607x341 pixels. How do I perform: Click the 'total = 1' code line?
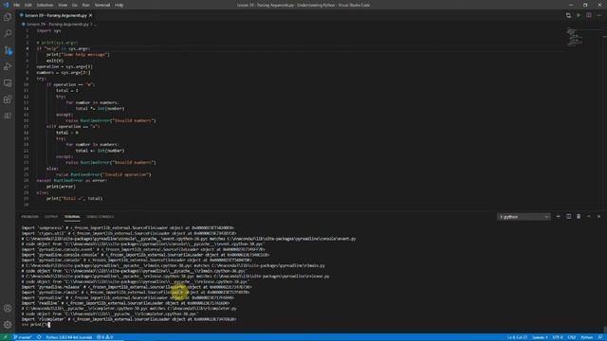coord(67,91)
